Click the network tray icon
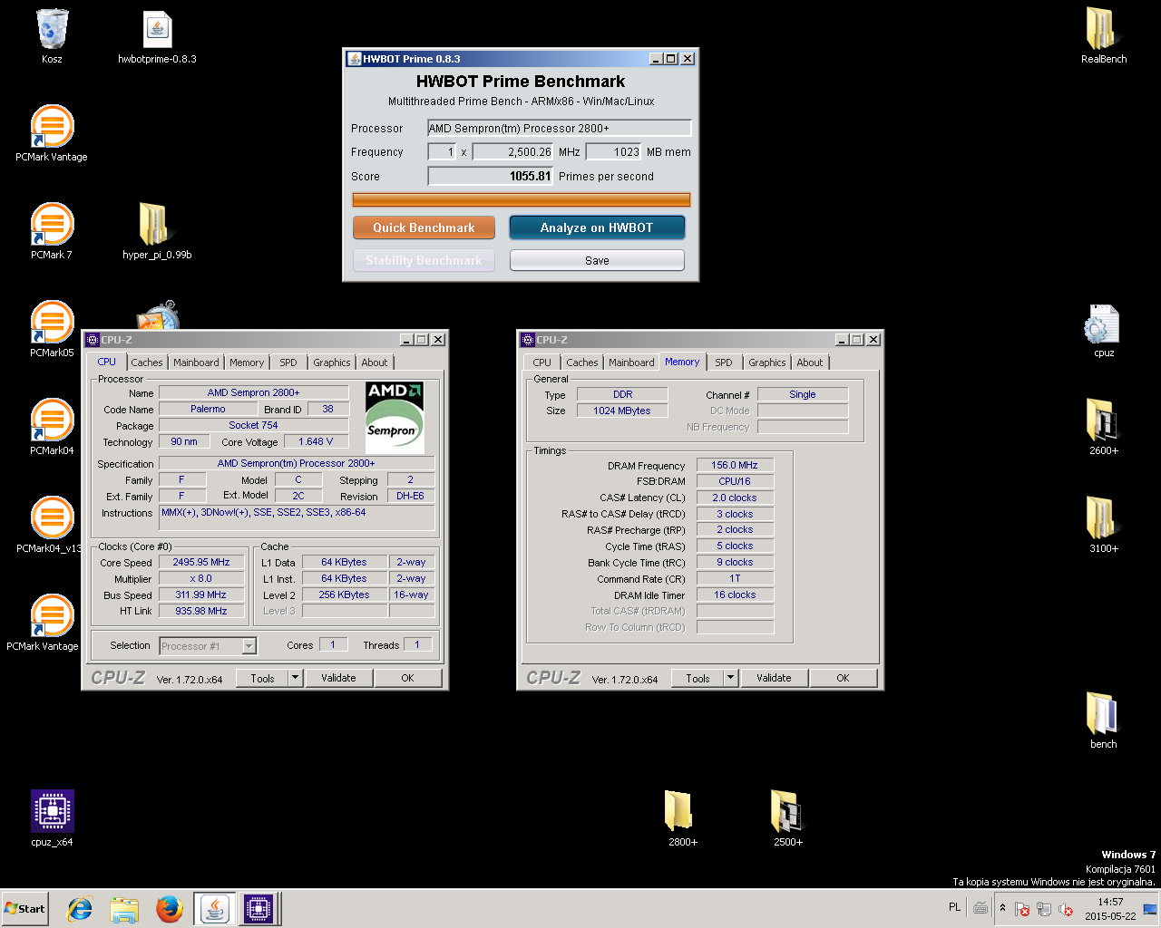The height and width of the screenshot is (928, 1161). [1044, 909]
